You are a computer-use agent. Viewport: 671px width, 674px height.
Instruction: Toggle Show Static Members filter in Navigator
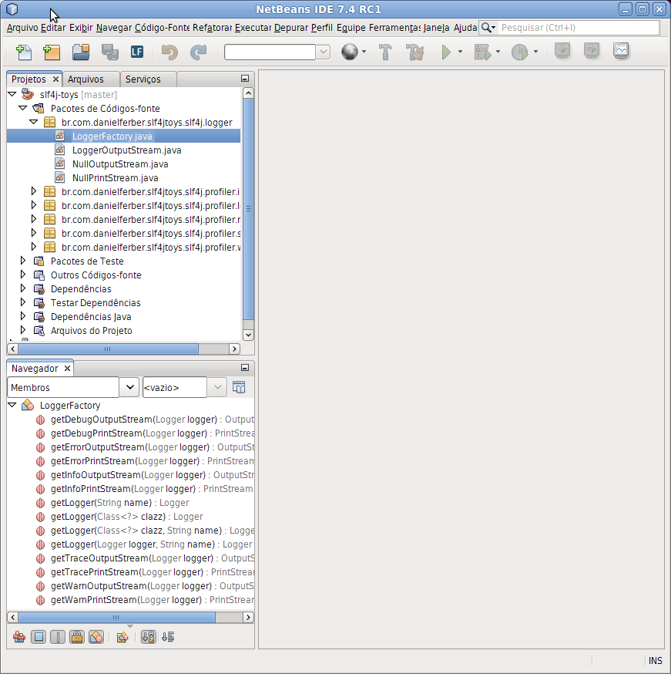tap(58, 637)
